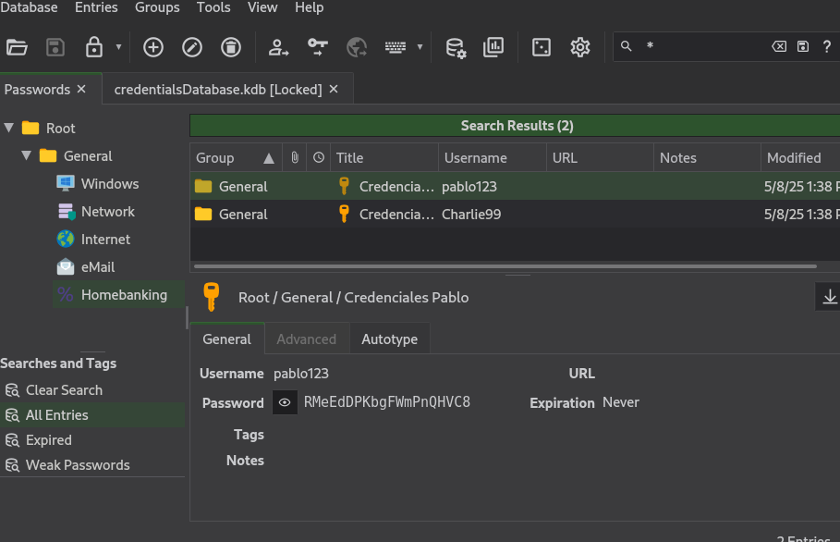Open database settings icon

456,47
